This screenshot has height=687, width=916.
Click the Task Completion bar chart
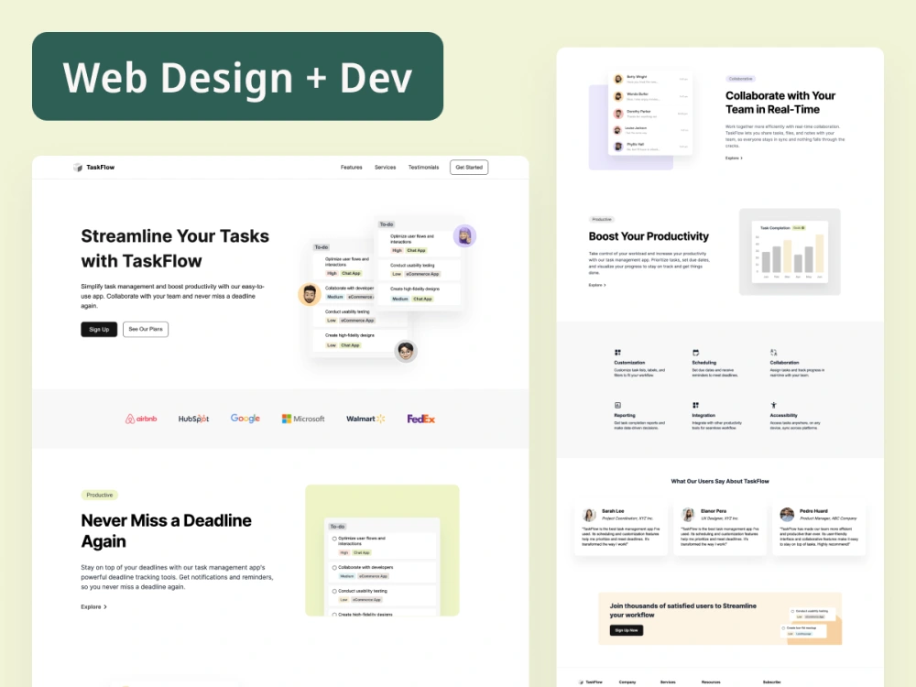coord(790,252)
